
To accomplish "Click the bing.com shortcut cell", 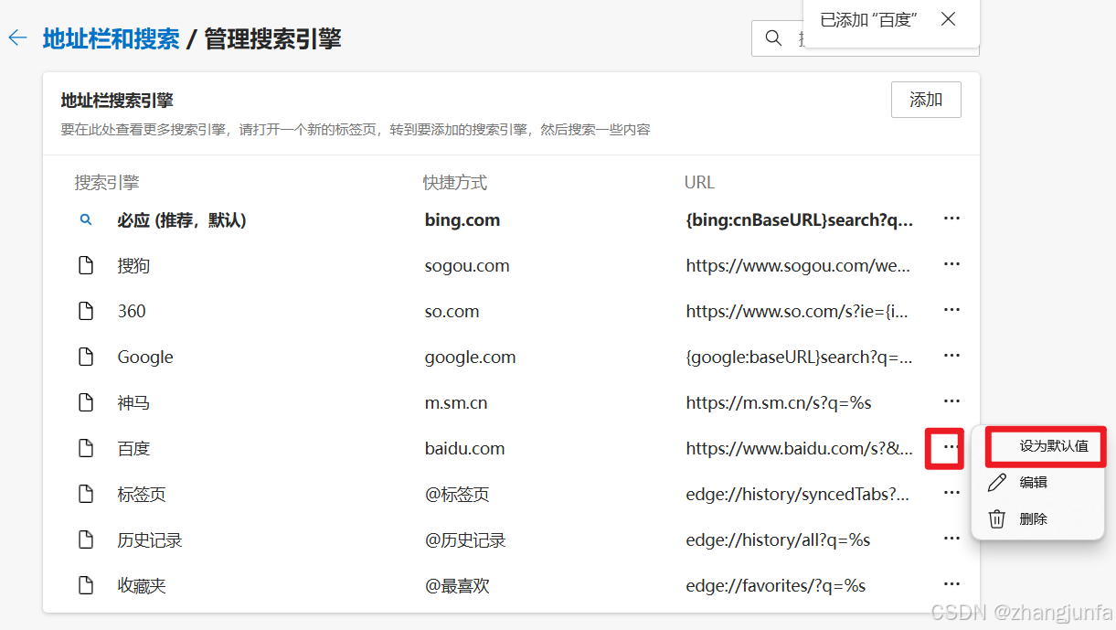I will coord(462,220).
